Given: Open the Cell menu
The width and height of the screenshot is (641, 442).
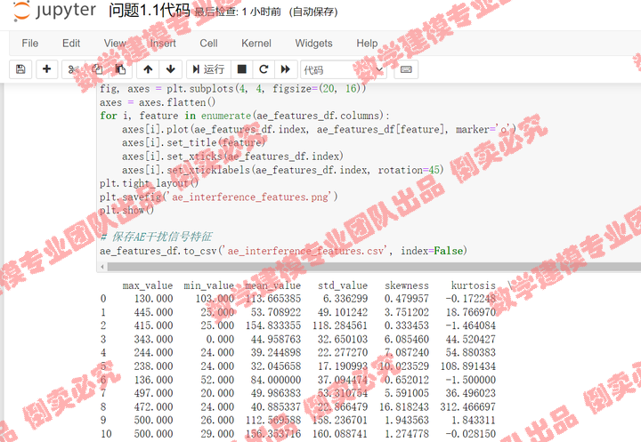Looking at the screenshot, I should (208, 43).
